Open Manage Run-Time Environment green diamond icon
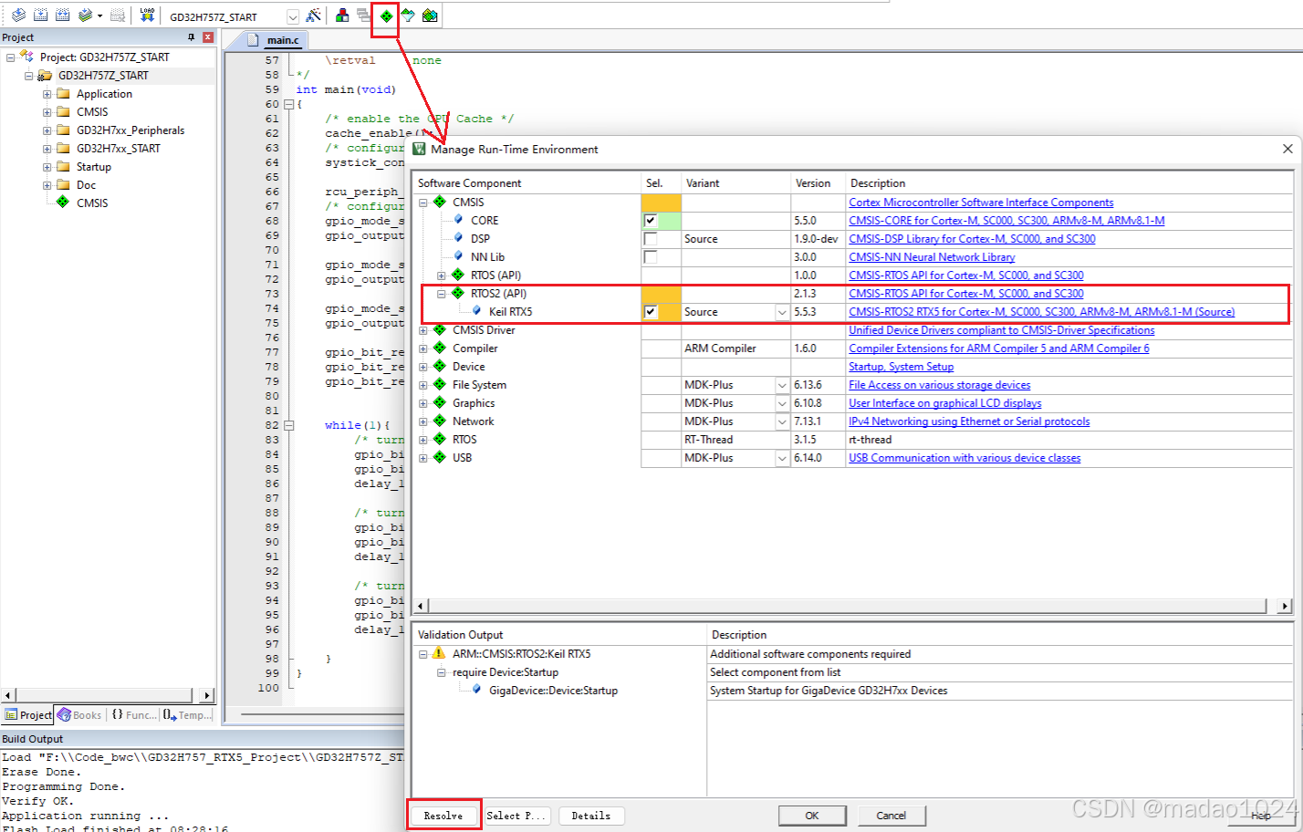Image resolution: width=1303 pixels, height=832 pixels. pos(386,16)
